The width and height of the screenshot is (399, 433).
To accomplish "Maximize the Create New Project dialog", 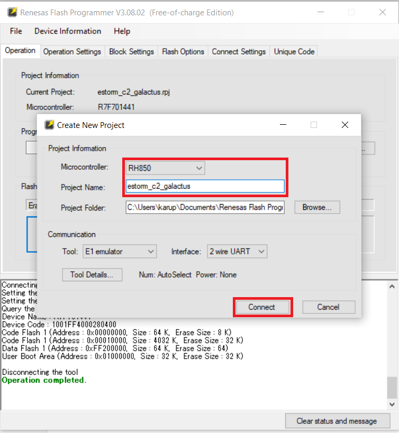I will pos(314,125).
